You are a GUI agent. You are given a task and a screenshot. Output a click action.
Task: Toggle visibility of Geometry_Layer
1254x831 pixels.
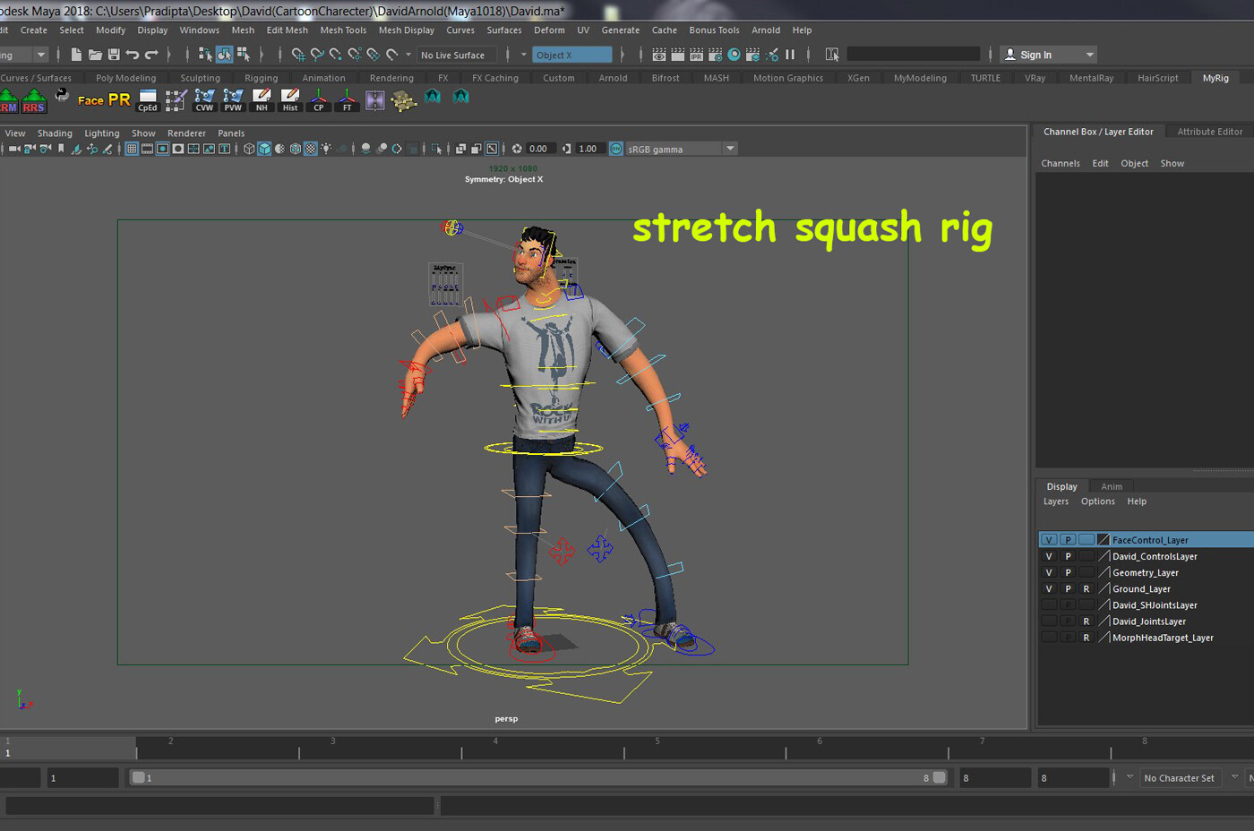click(1047, 572)
